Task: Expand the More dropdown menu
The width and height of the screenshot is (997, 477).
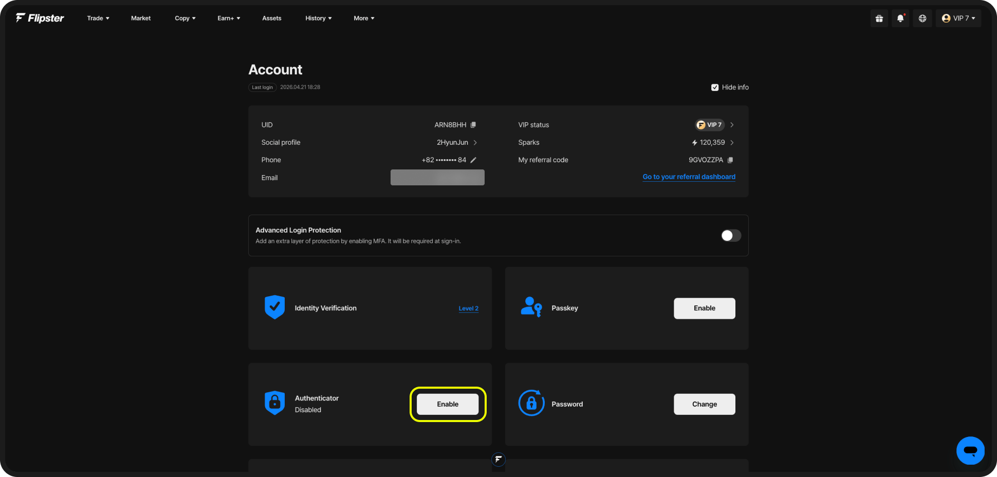Action: (x=364, y=18)
